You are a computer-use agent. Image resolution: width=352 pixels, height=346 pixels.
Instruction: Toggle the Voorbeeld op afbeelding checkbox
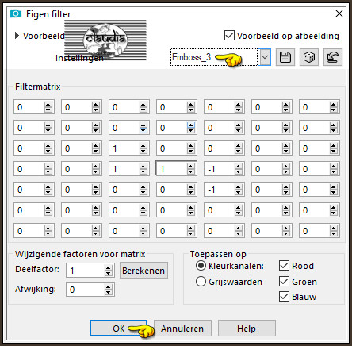[229, 36]
